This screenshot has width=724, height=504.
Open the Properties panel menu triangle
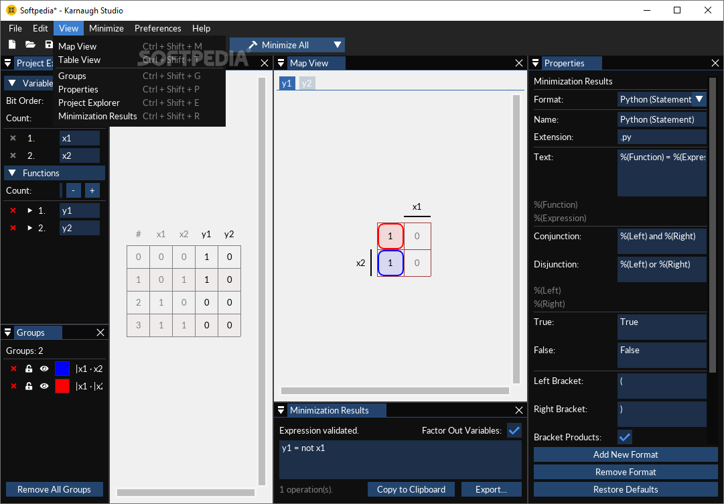tap(536, 63)
